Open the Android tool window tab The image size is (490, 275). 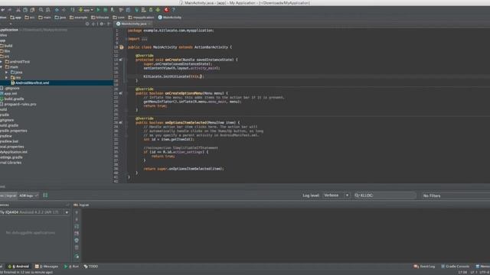click(x=18, y=267)
